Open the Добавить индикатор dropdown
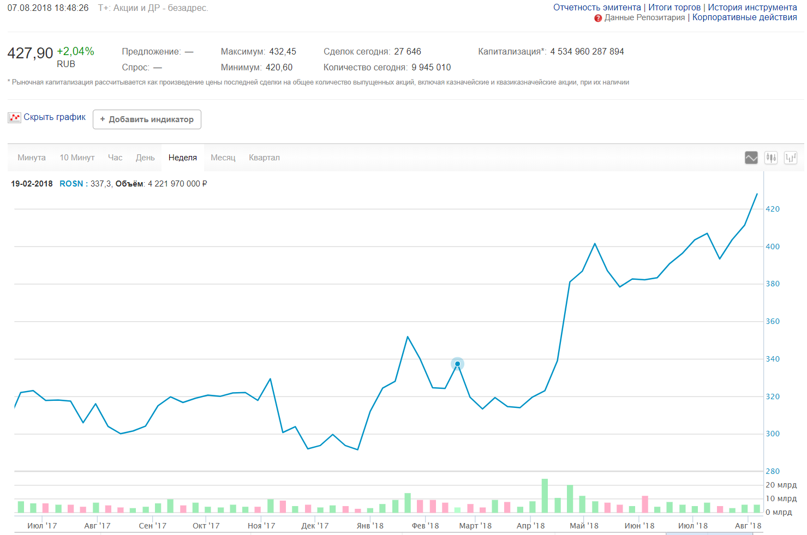Screen dimensions: 807x535 tap(147, 119)
